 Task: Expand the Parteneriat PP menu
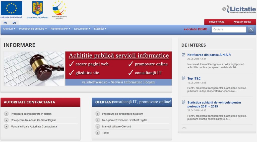point(60,29)
